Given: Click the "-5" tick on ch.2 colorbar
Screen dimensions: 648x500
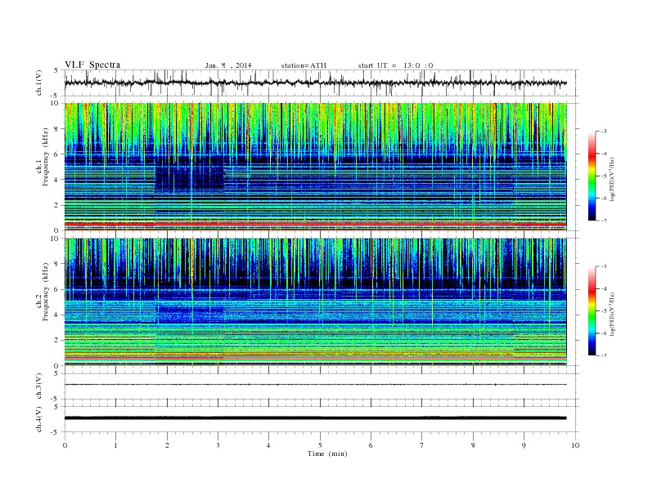Looking at the screenshot, I should pyautogui.click(x=604, y=310).
